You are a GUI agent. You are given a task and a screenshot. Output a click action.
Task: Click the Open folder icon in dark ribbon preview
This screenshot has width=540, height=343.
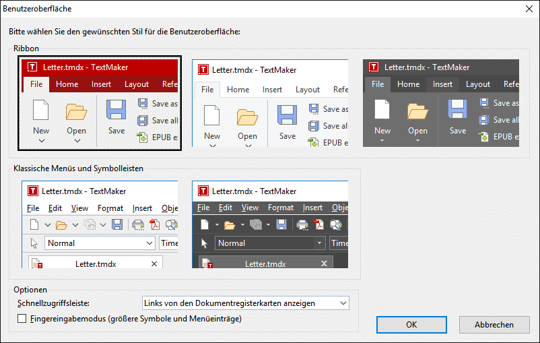pos(417,111)
